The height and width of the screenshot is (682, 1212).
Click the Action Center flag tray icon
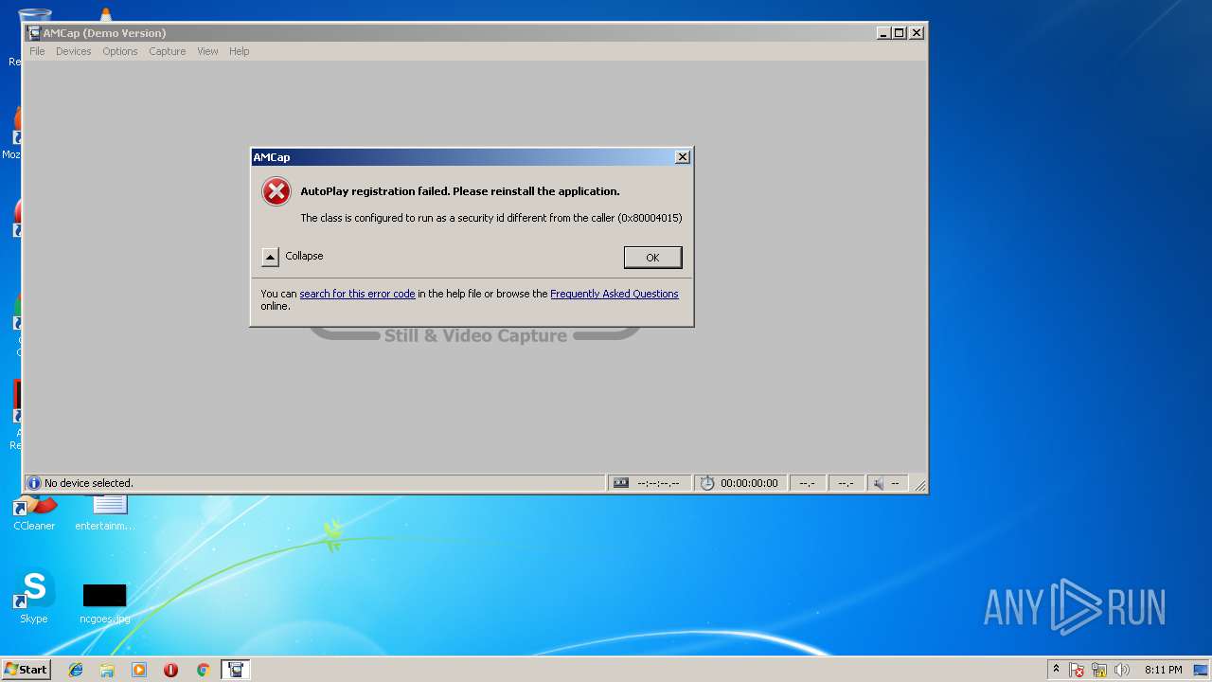pos(1077,670)
